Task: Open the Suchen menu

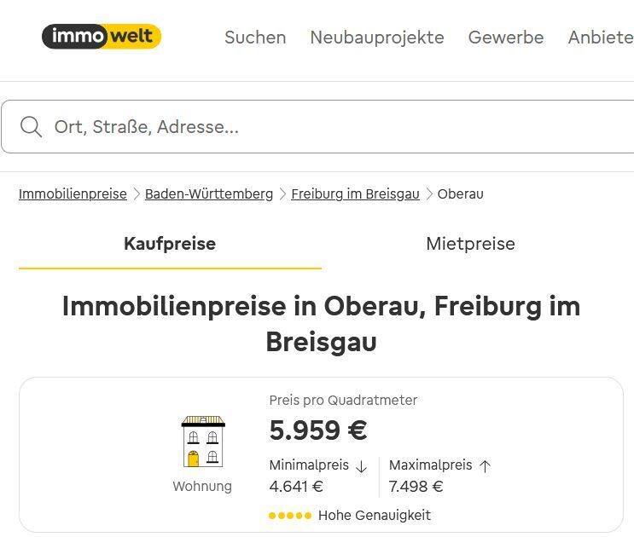Action: tap(255, 38)
